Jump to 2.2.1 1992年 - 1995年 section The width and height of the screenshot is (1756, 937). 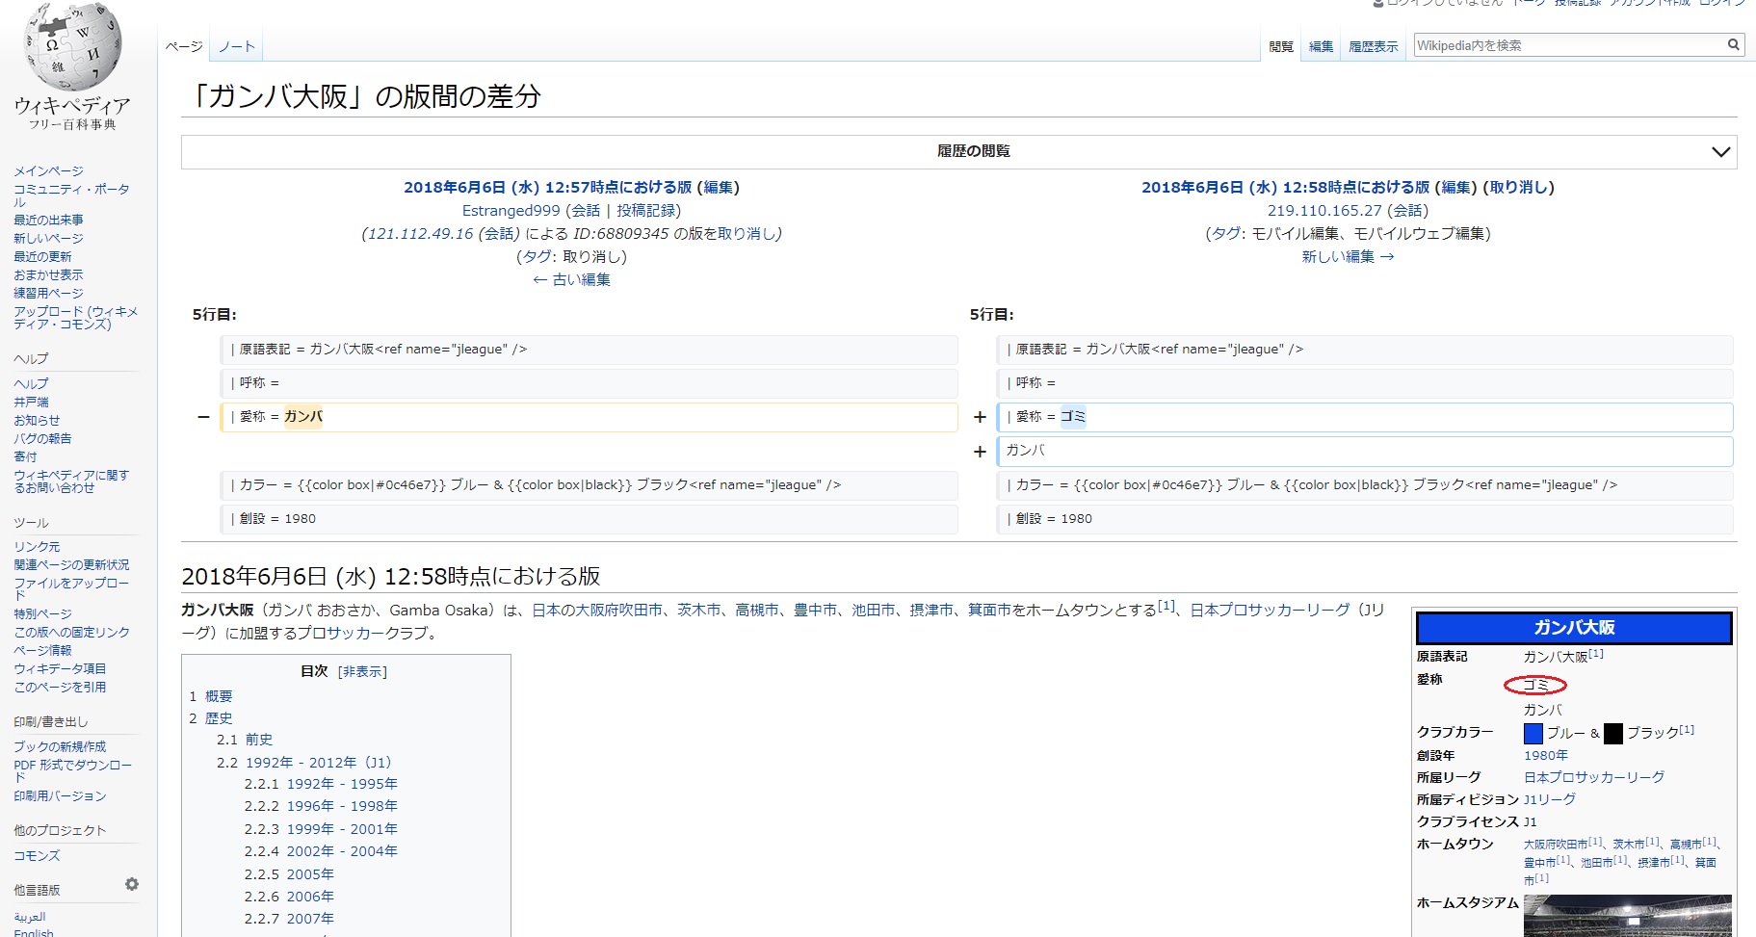[321, 784]
